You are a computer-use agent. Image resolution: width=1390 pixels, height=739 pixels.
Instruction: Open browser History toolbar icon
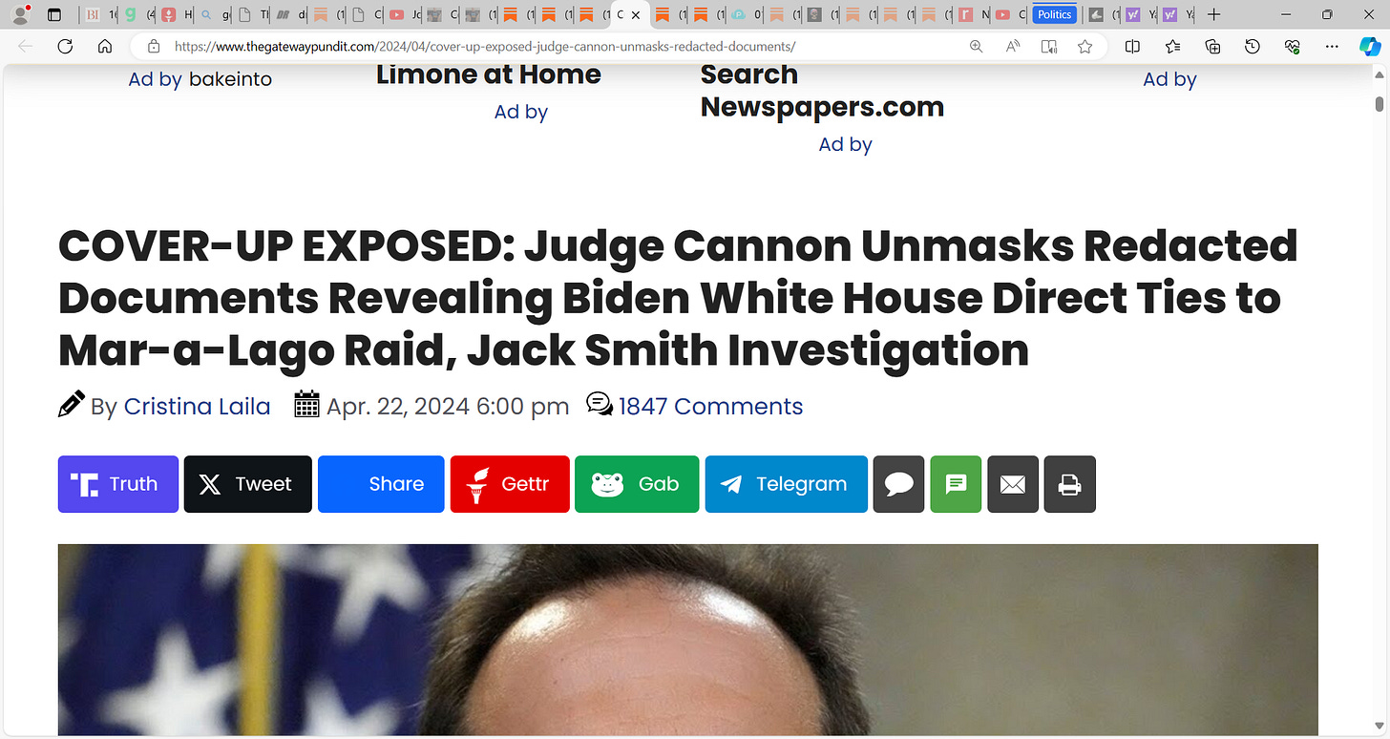coord(1253,46)
